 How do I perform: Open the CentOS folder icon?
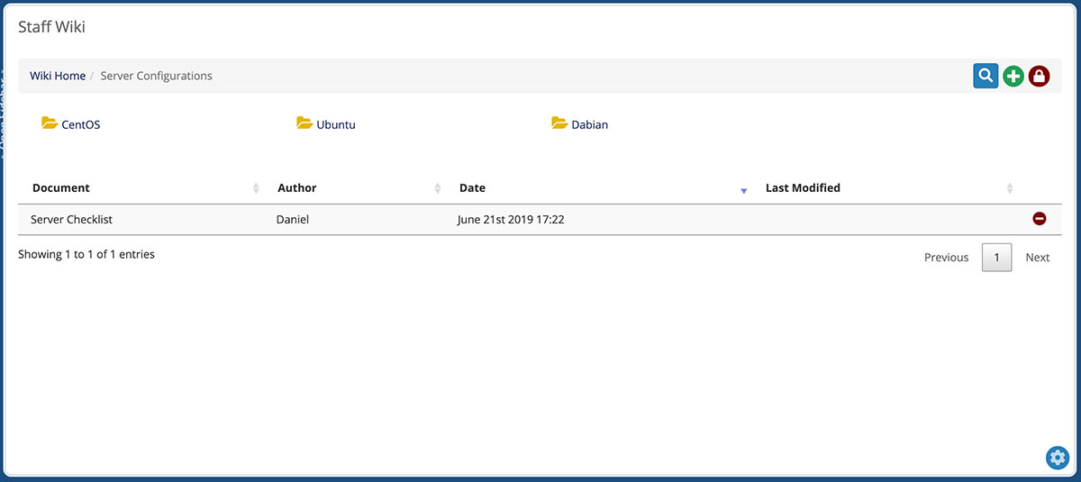tap(50, 123)
